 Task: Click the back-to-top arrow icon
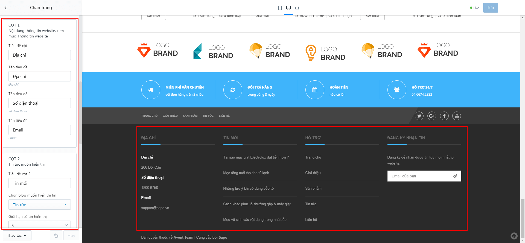click(x=514, y=236)
